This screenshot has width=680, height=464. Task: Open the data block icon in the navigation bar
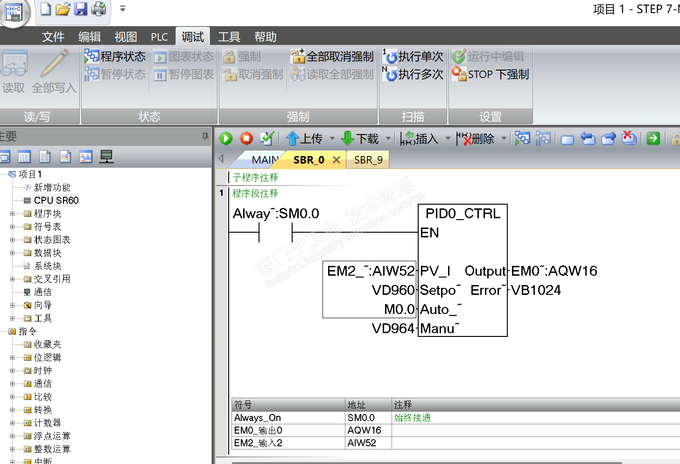pos(45,157)
